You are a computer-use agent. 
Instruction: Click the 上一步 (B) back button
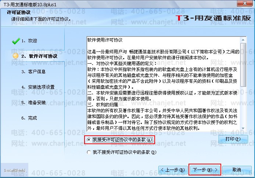point(173,170)
